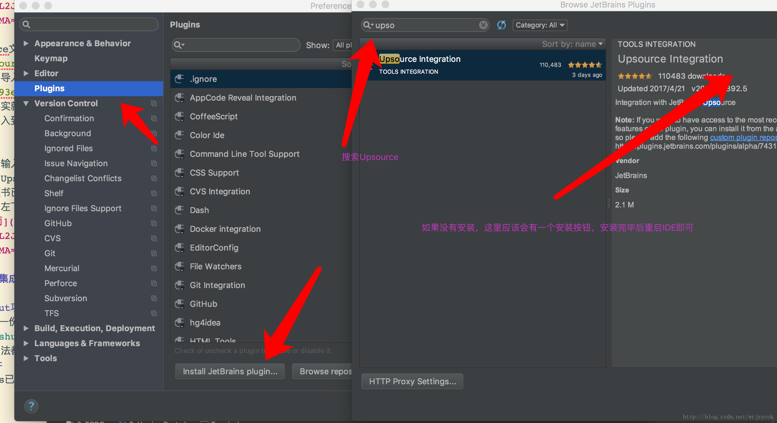Screen dimensions: 777x423
Task: Click the Plugins list search field
Action: click(236, 45)
